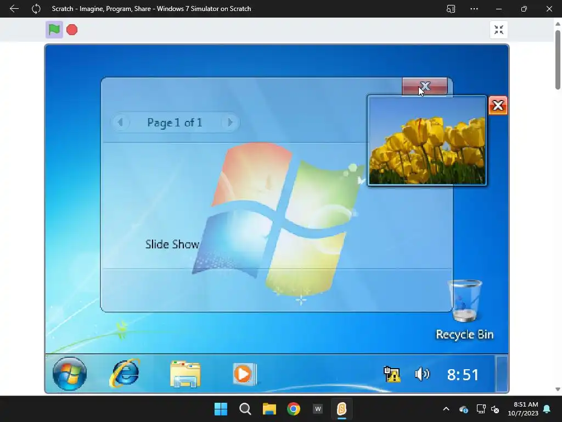Open Windows Media Player in simulated taskbar

click(x=244, y=374)
